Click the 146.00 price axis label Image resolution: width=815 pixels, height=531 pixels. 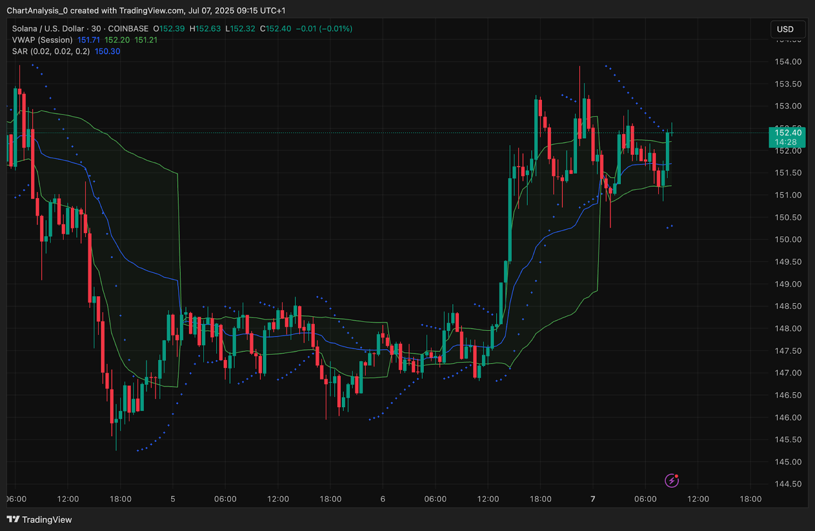click(x=788, y=417)
